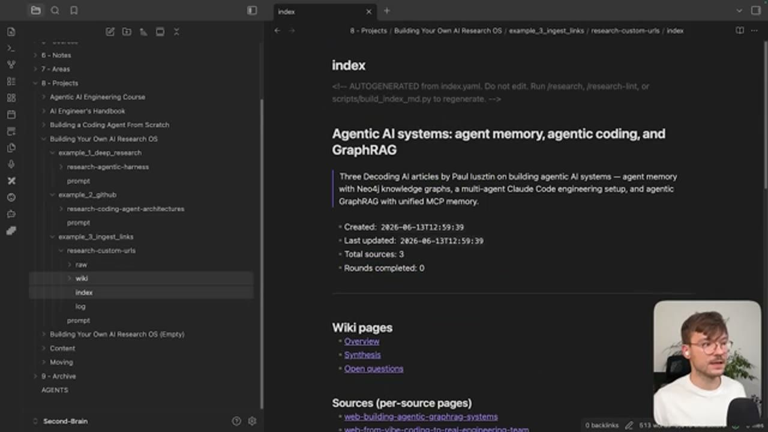Viewport: 768px width, 432px height.
Task: Open the robot assistant ribbon icon
Action: pos(11,214)
